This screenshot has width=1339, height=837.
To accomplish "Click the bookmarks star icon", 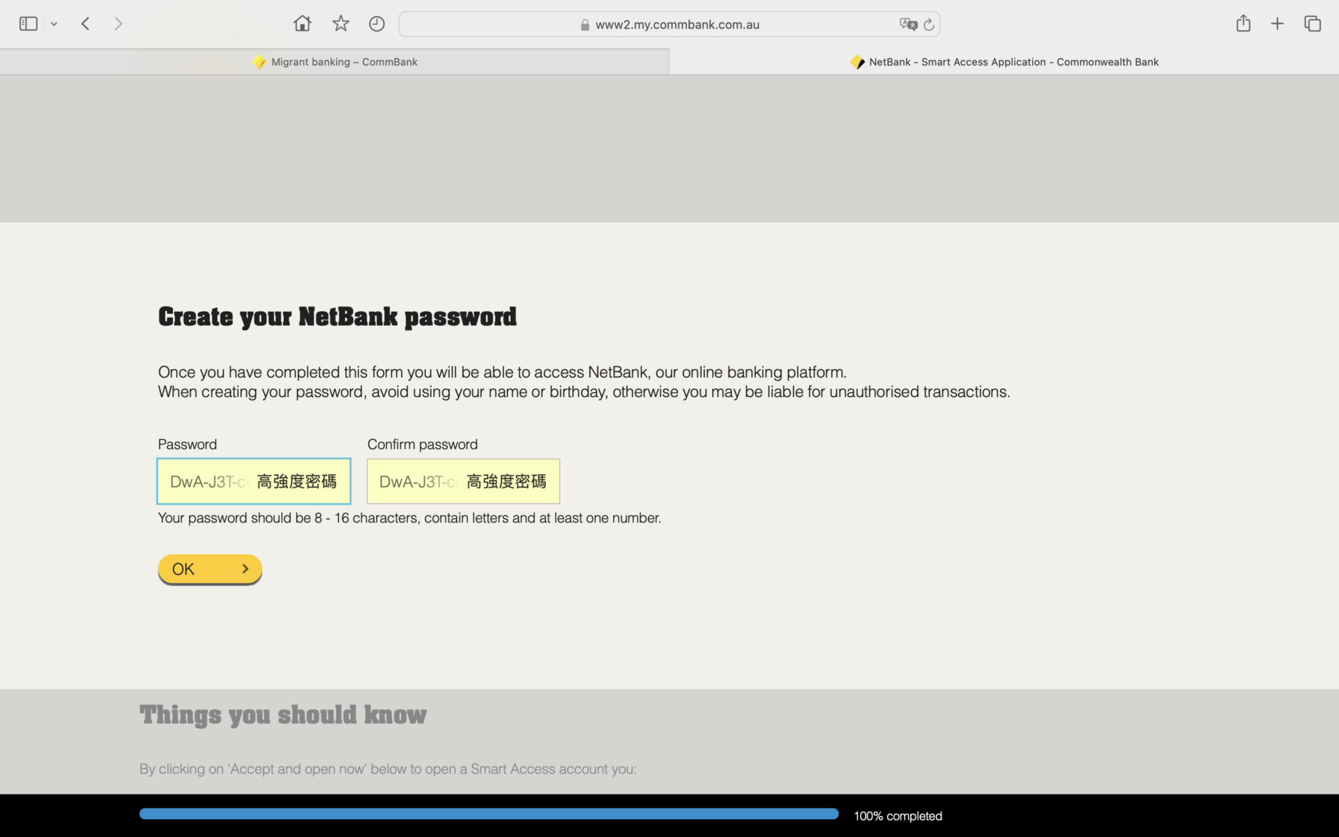I will click(x=340, y=24).
